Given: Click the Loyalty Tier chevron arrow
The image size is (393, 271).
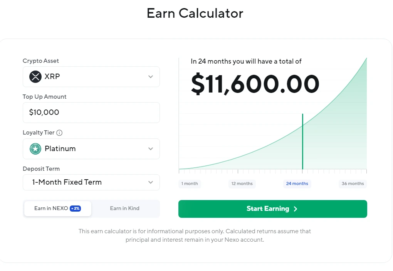Looking at the screenshot, I should click(x=151, y=149).
